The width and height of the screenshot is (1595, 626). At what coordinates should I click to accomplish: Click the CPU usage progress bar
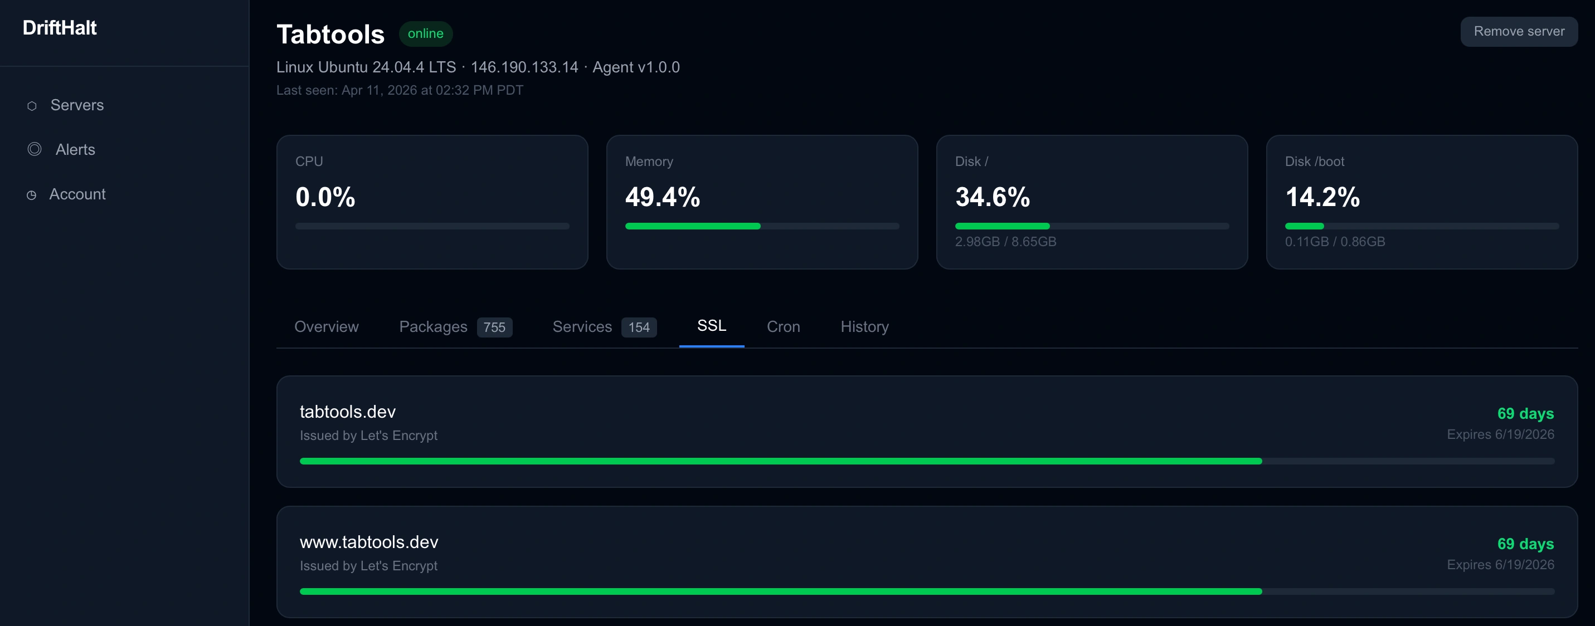(x=432, y=227)
